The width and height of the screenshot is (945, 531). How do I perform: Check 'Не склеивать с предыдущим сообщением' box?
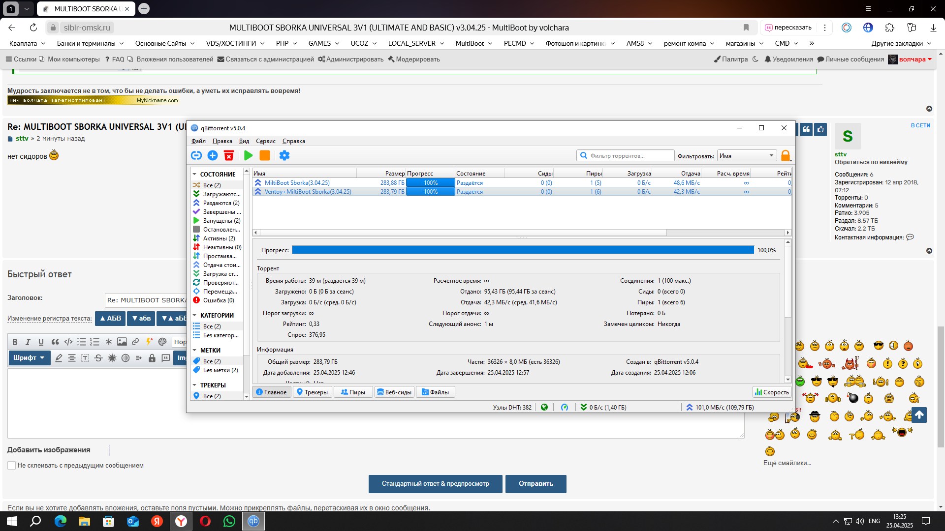[x=12, y=465]
